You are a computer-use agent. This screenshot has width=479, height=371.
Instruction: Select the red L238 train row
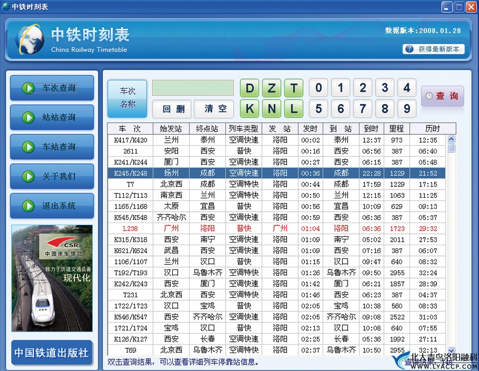(x=276, y=228)
